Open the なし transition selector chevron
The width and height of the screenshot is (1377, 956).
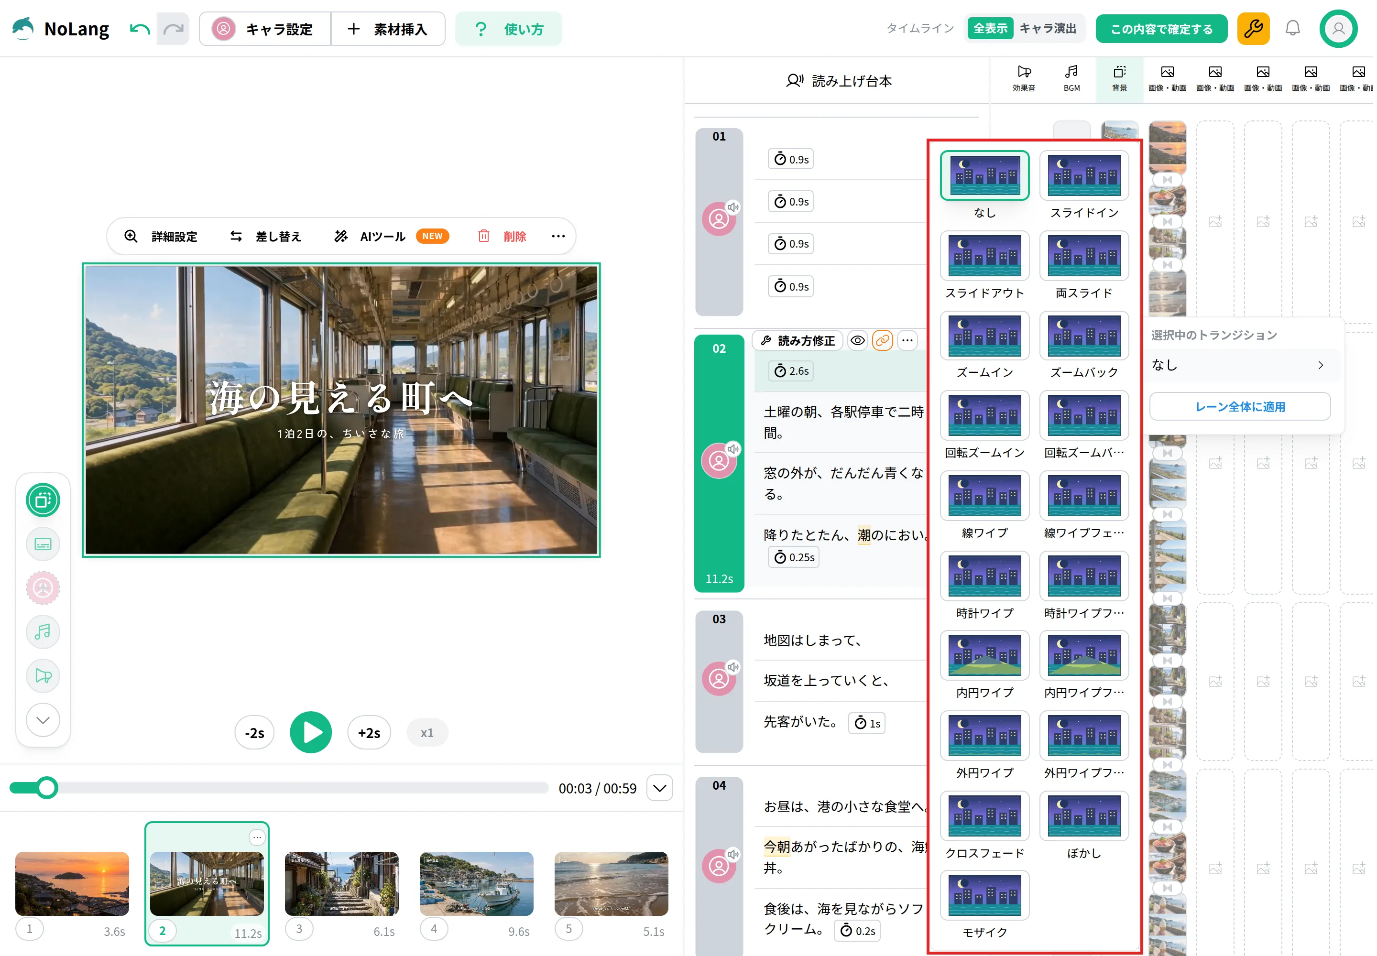click(x=1321, y=365)
